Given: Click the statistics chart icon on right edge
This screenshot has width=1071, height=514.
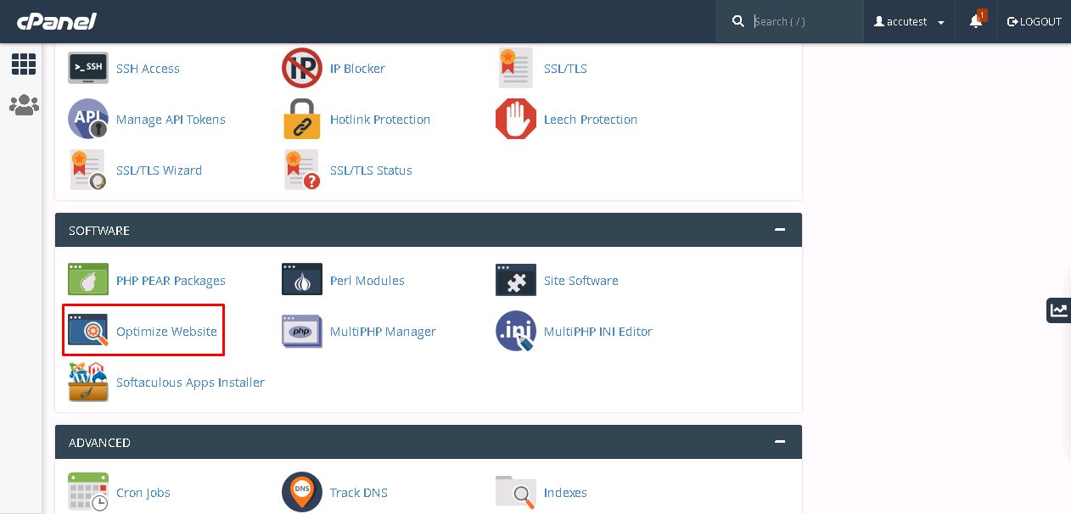Looking at the screenshot, I should point(1058,310).
